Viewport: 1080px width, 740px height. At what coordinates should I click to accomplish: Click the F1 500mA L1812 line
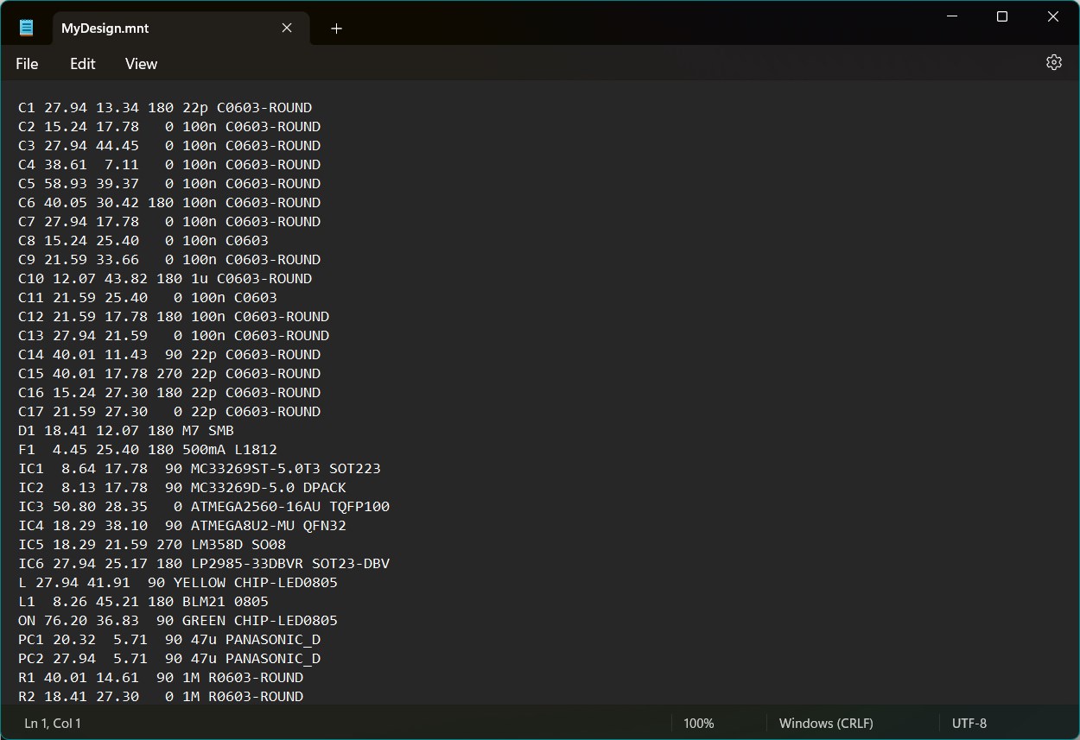point(148,450)
